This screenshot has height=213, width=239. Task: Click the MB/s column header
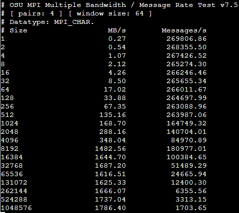tap(117, 30)
